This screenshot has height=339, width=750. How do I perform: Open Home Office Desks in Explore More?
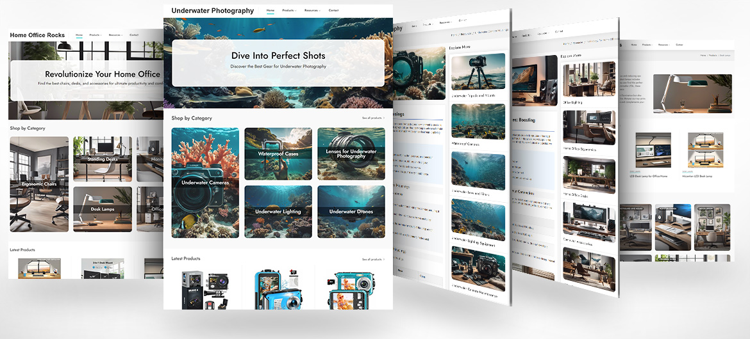pyautogui.click(x=589, y=177)
